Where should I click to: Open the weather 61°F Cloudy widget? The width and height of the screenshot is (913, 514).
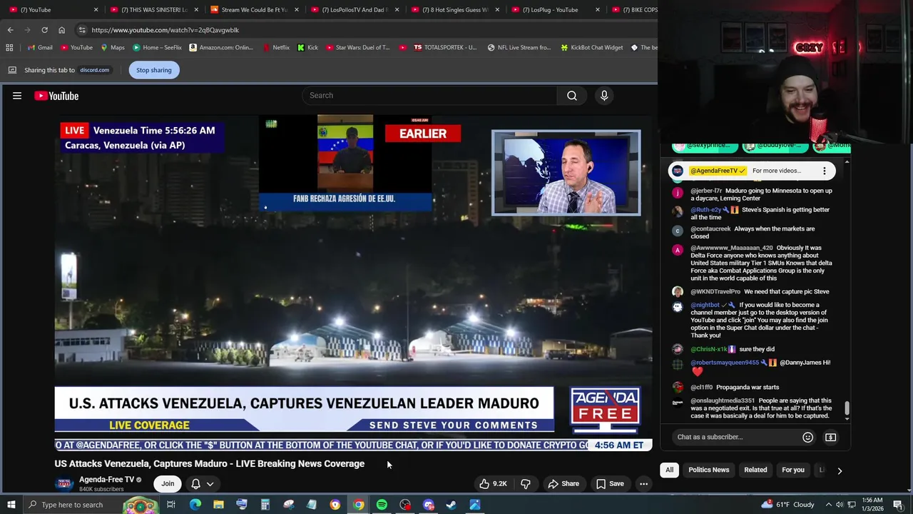(788, 505)
